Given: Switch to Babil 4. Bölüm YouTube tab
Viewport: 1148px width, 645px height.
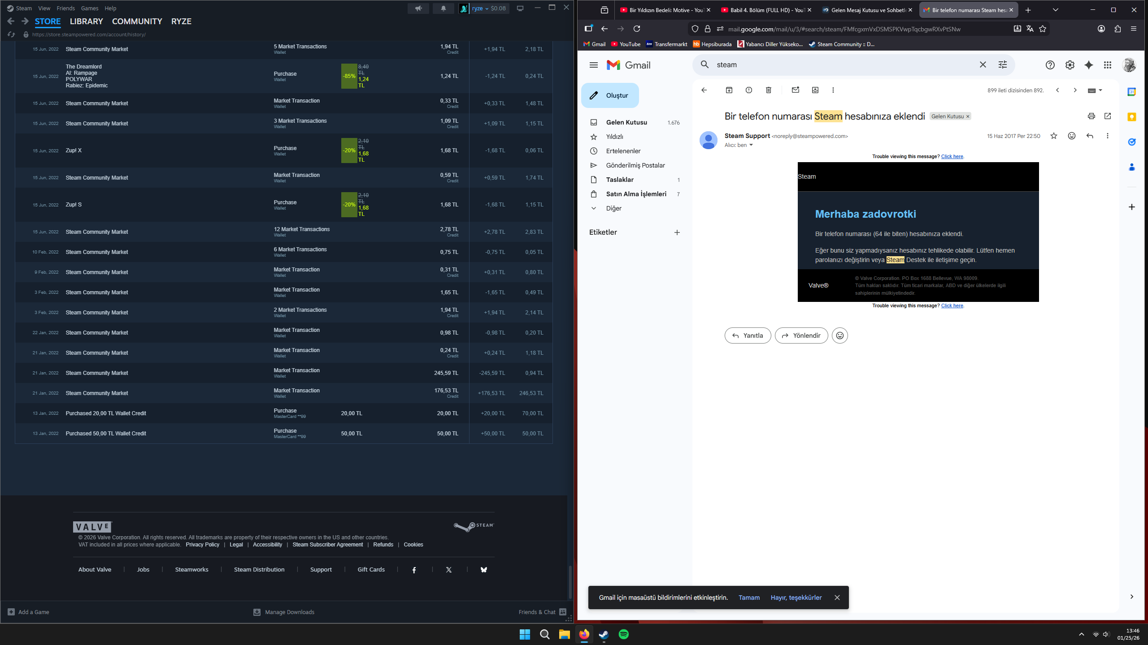Looking at the screenshot, I should tap(767, 10).
